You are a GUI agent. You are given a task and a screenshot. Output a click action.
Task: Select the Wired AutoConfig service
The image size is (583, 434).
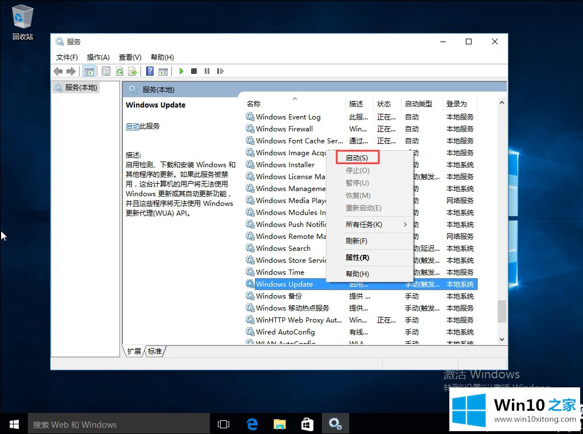(x=361, y=332)
